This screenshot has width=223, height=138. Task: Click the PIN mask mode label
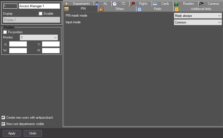click(76, 15)
